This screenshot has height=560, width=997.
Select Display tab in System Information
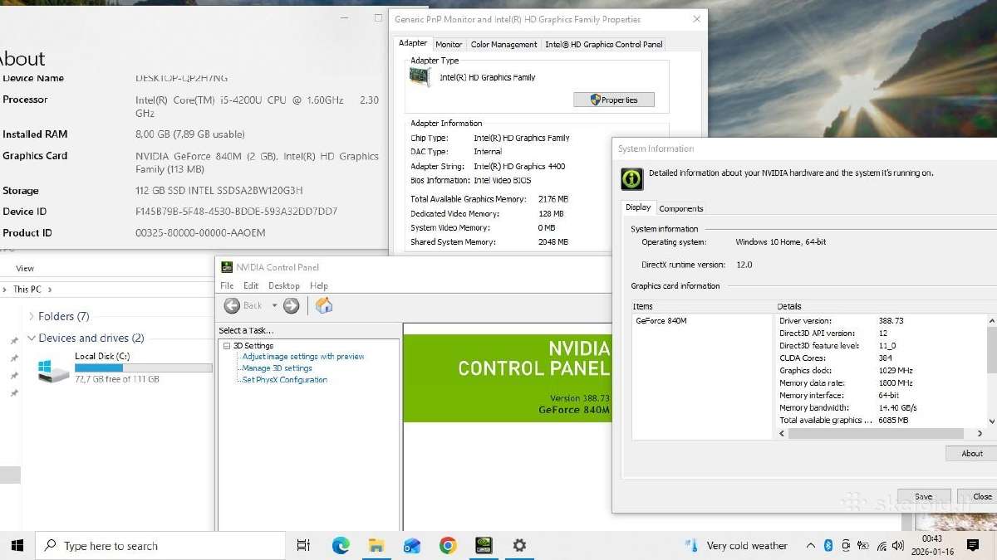pyautogui.click(x=638, y=207)
